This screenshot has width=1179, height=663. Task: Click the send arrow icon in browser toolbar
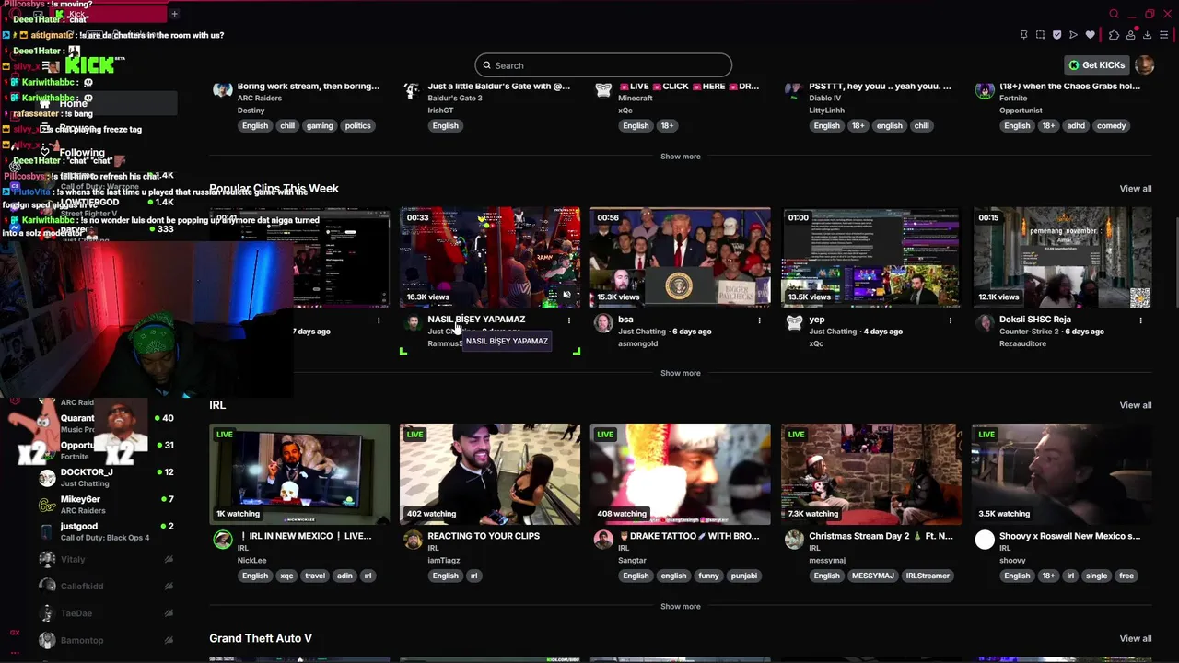(1073, 35)
